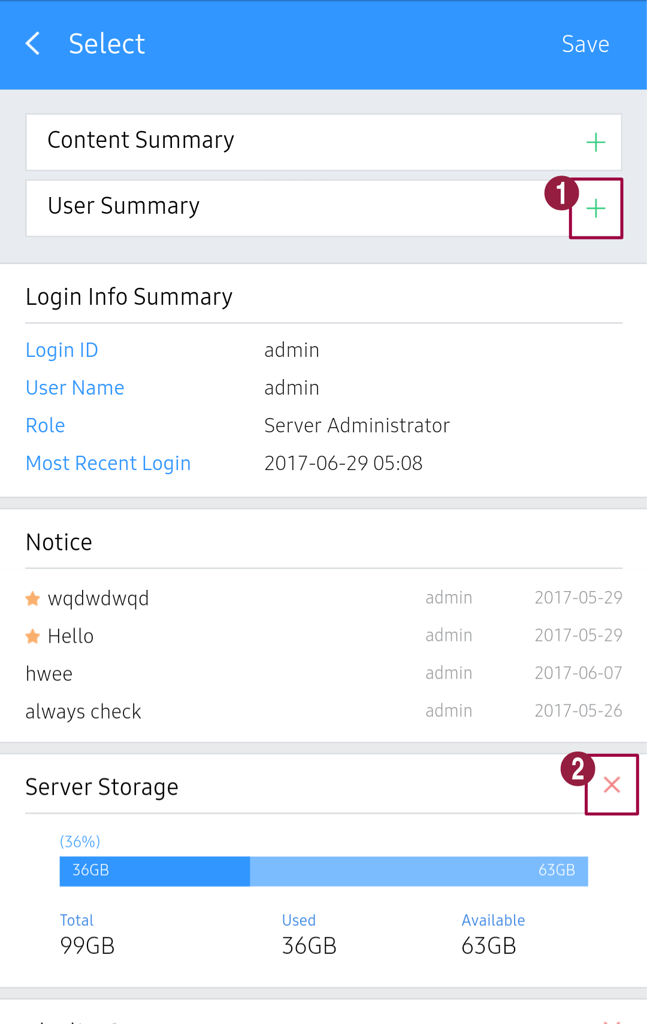The image size is (647, 1024).
Task: Click the User Name label
Action: pyautogui.click(x=75, y=388)
